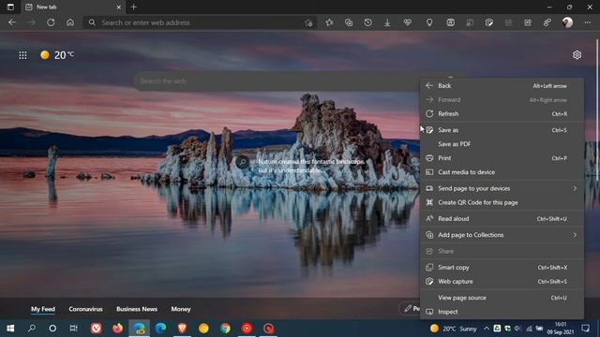Select View page source
Screen dimensions: 600x337
coord(502,298)
